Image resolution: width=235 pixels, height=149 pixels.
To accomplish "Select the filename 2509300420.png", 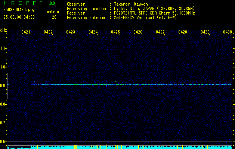I will [19, 10].
